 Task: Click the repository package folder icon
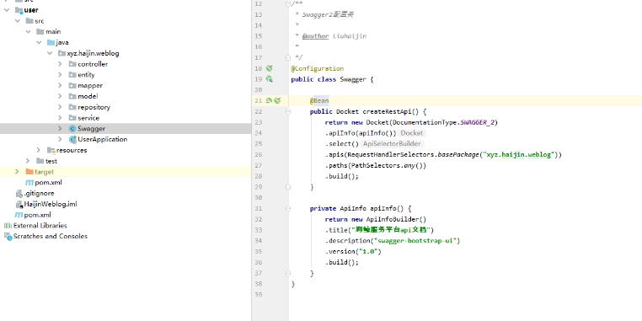click(x=72, y=107)
